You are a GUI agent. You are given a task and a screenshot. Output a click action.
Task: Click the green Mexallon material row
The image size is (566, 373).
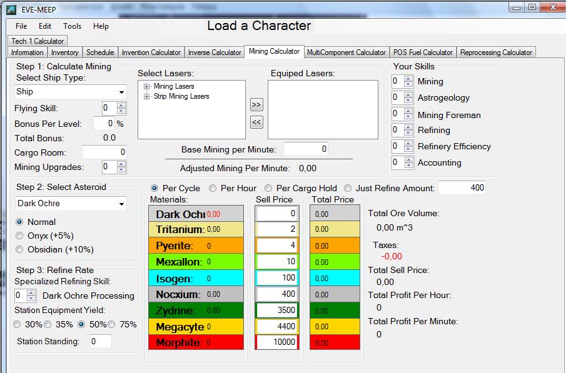(196, 262)
